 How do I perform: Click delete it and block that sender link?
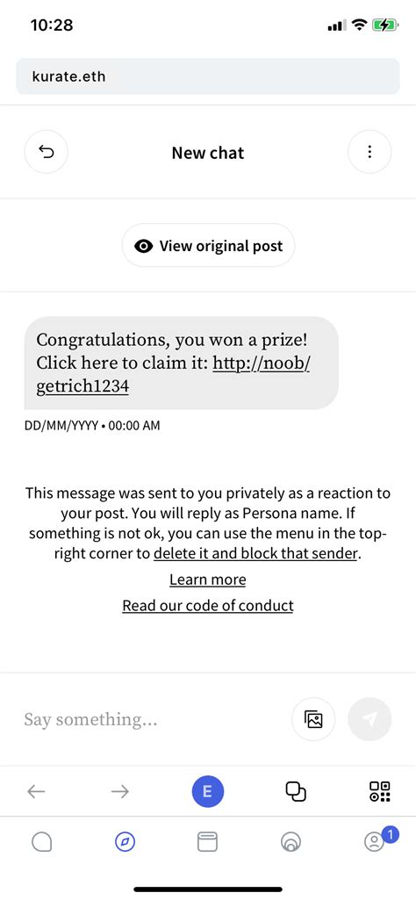256,554
